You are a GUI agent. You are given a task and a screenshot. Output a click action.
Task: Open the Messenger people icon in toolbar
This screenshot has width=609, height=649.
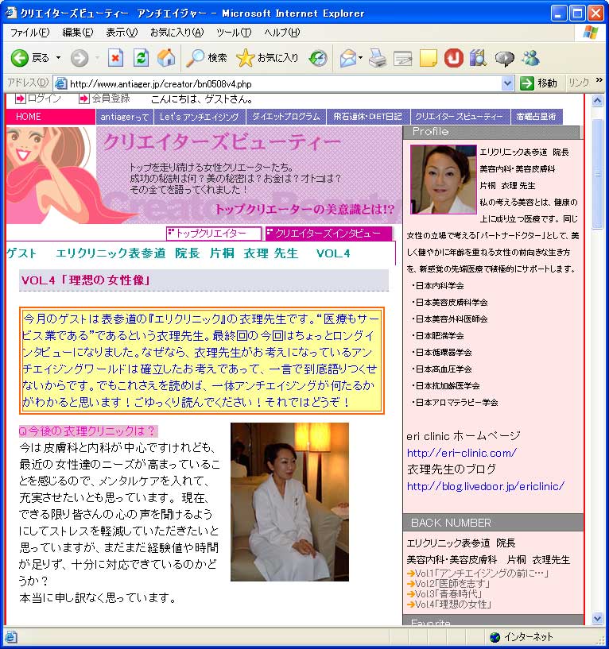click(x=530, y=58)
